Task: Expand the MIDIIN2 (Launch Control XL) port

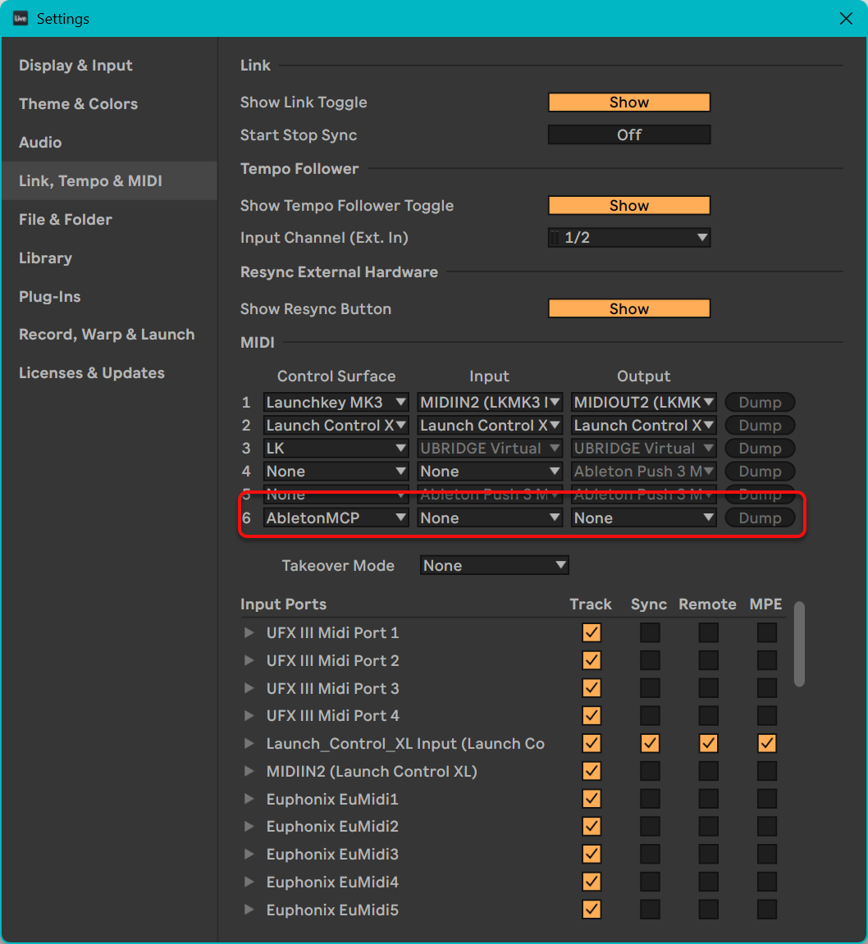Action: click(x=249, y=772)
